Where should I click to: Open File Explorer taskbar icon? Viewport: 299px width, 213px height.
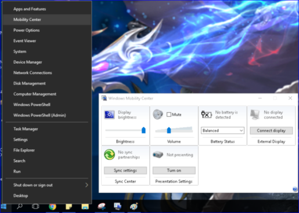click(85, 207)
